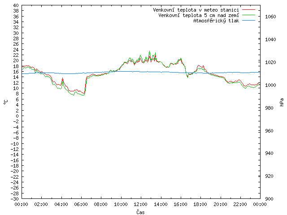Click legend label 'Atmosférický tlak'

[x=216, y=21]
